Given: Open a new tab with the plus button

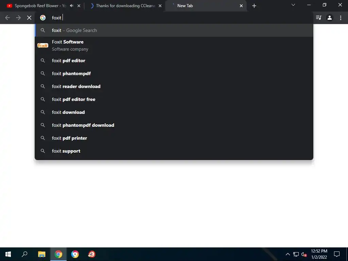Looking at the screenshot, I should (x=254, y=6).
